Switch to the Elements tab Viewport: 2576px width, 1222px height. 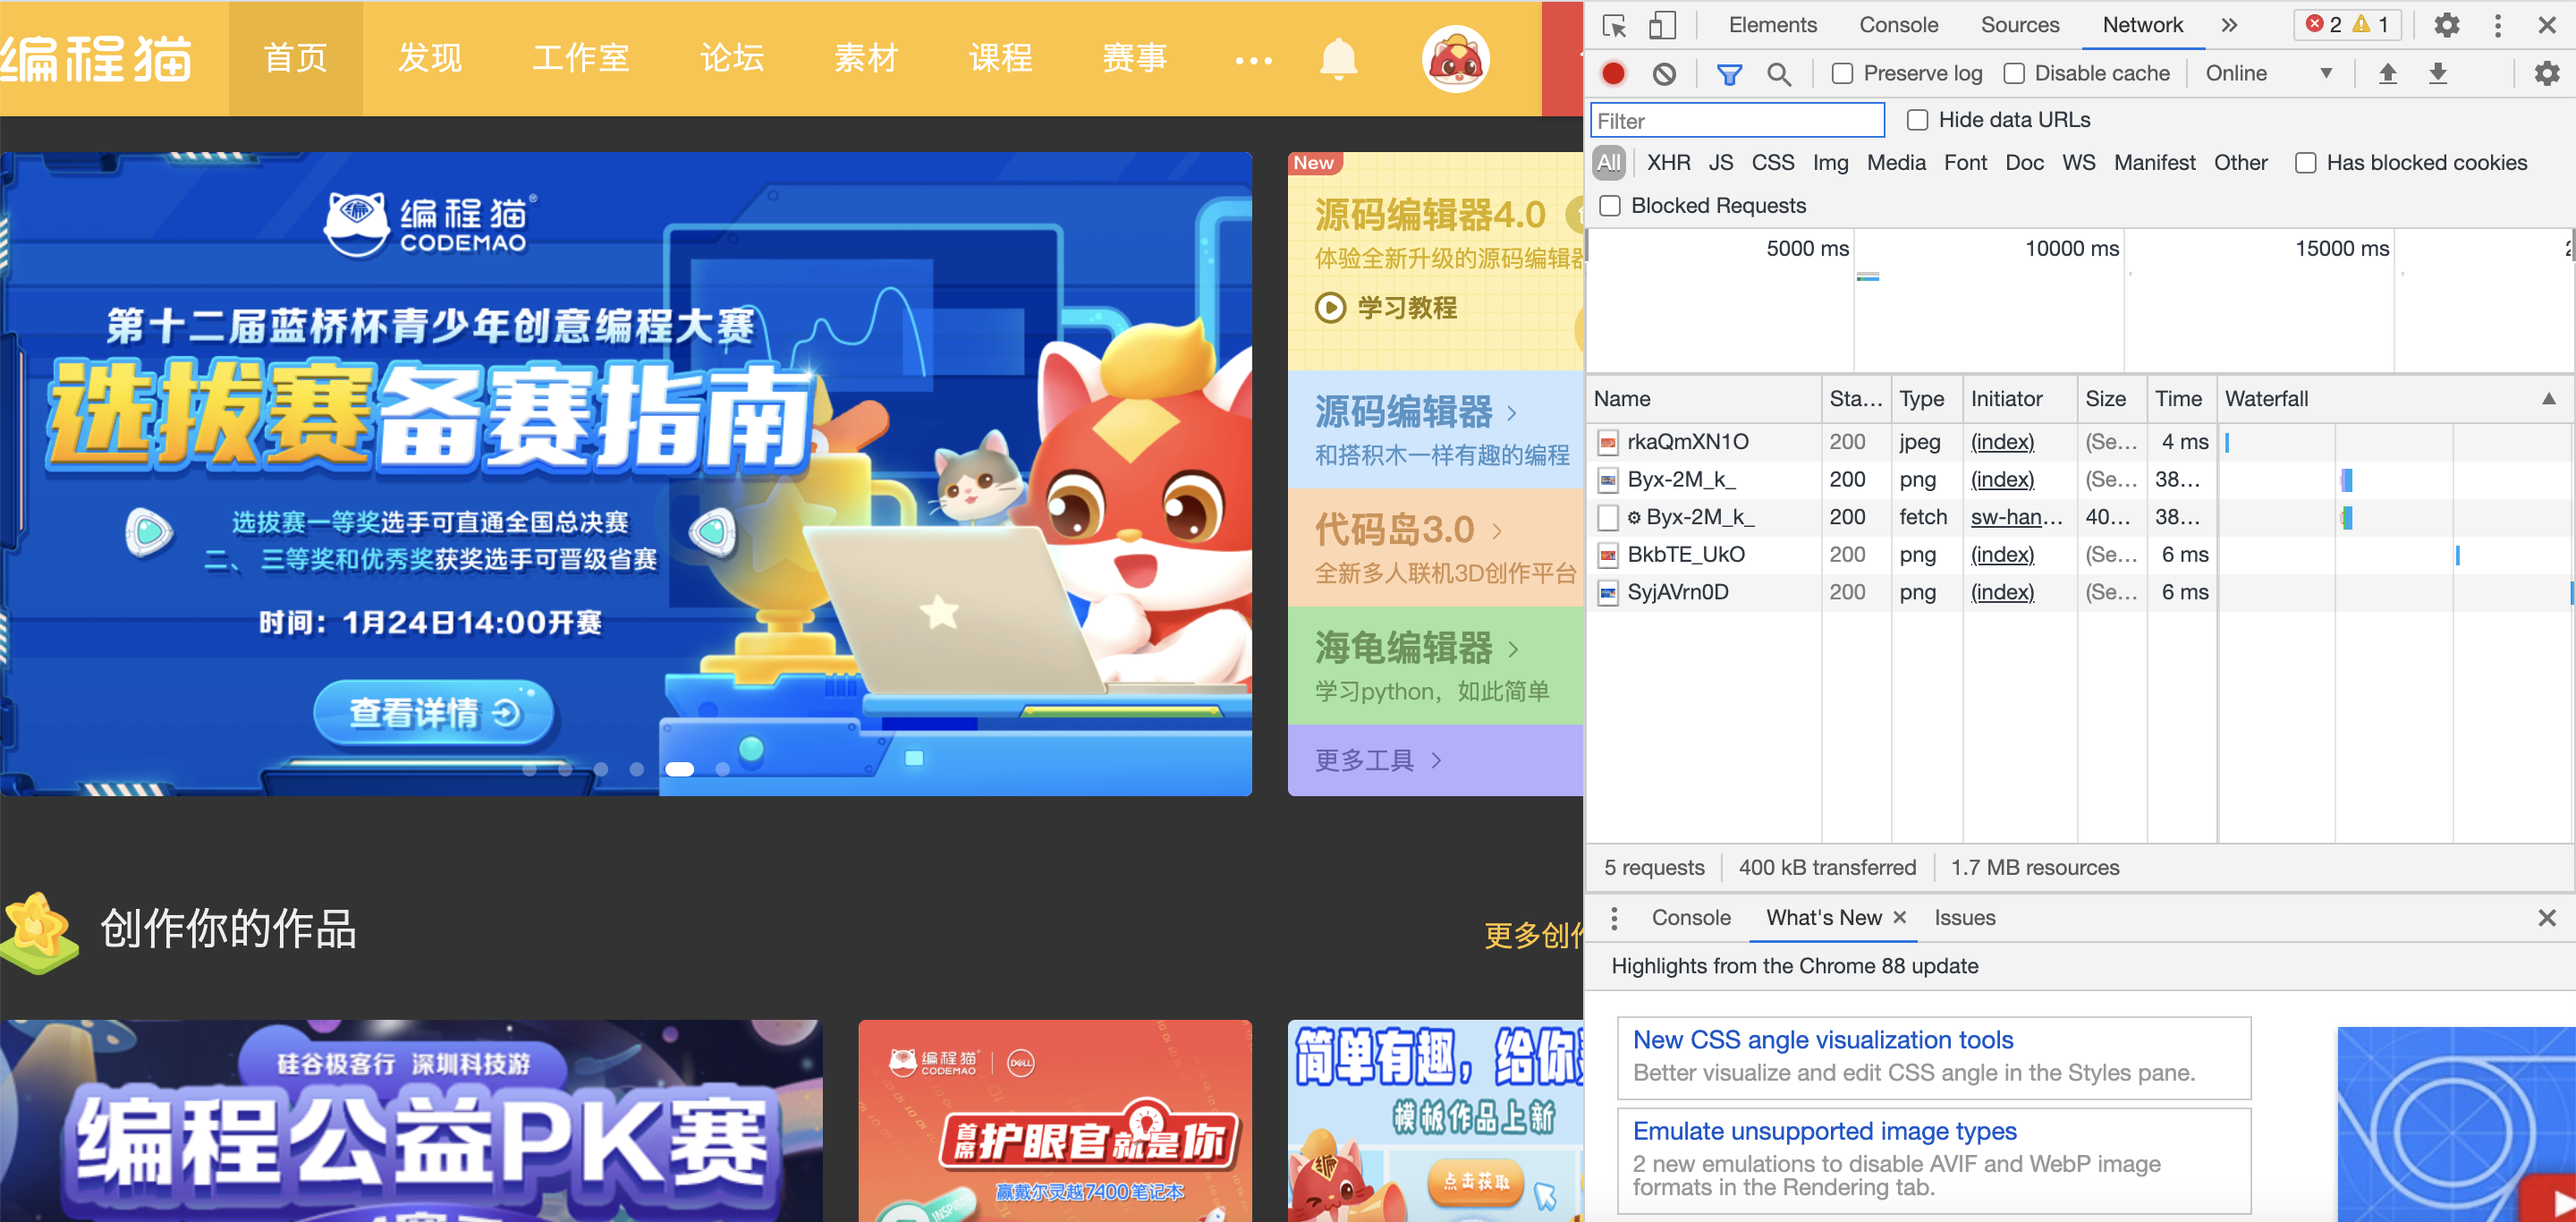[x=1773, y=25]
